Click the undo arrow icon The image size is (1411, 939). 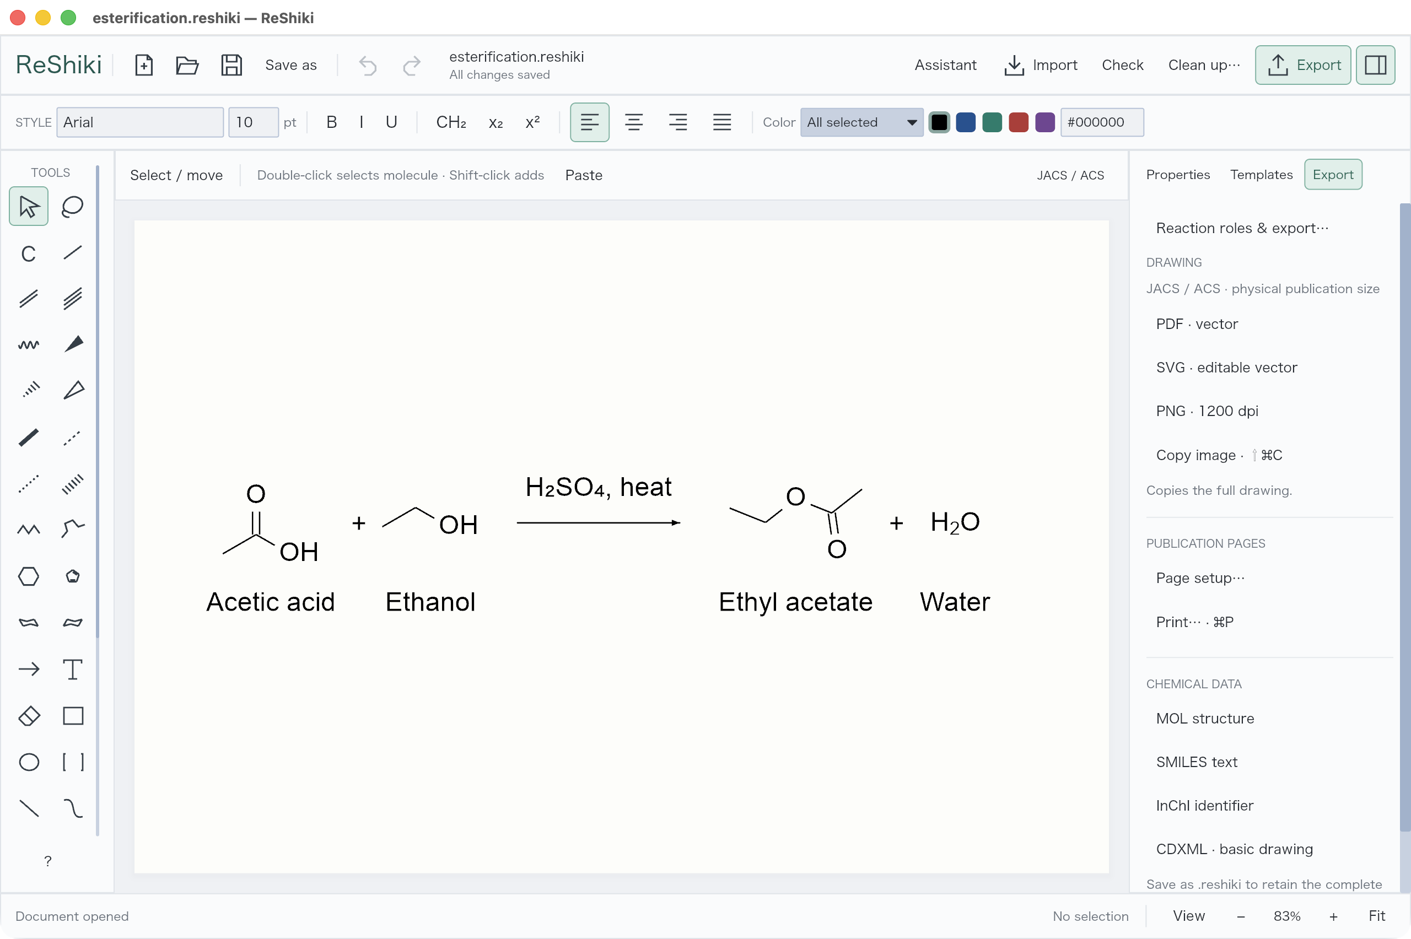click(368, 64)
